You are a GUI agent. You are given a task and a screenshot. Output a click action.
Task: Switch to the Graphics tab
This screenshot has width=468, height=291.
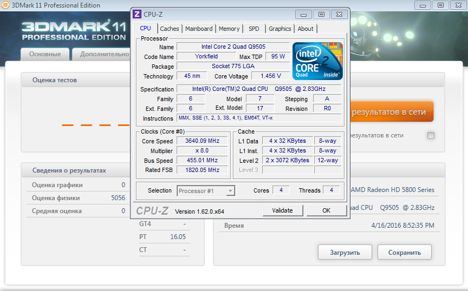coord(279,29)
